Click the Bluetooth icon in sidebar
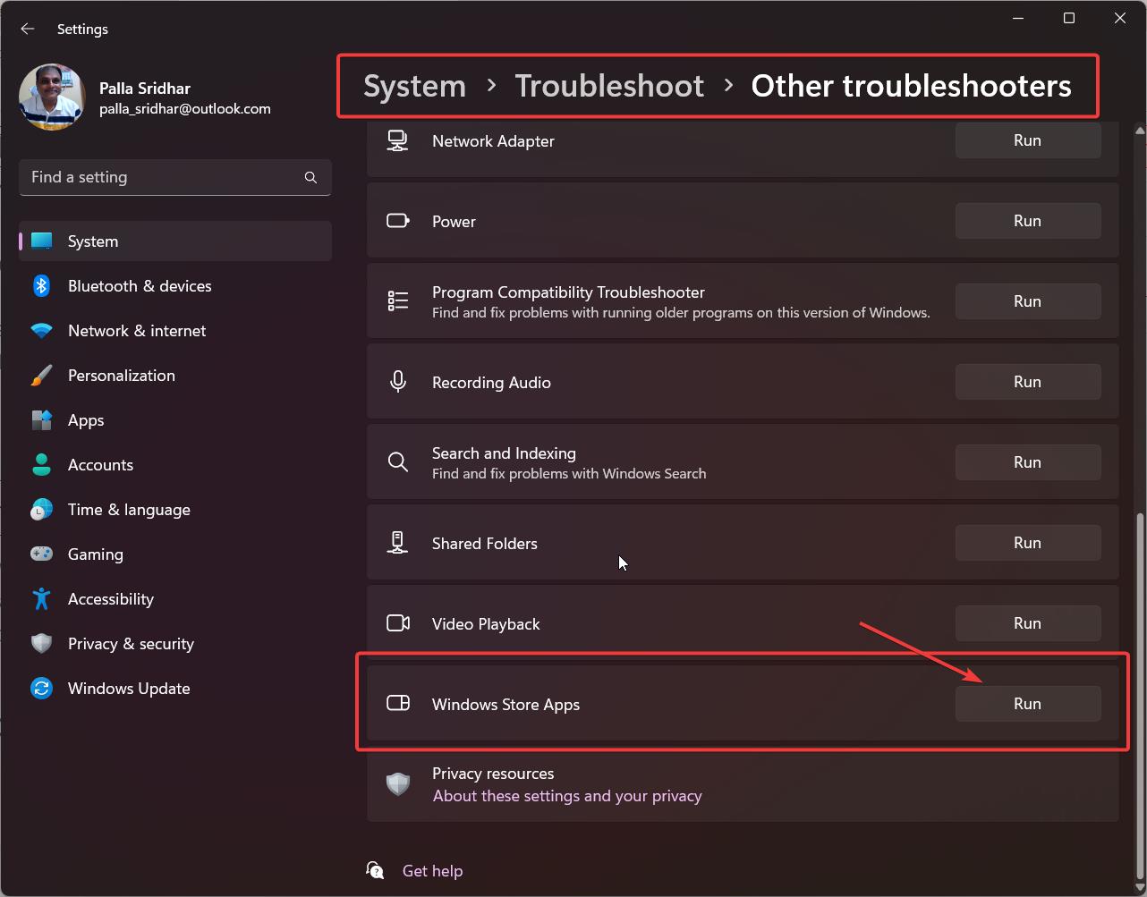Image resolution: width=1147 pixels, height=897 pixels. click(x=41, y=285)
